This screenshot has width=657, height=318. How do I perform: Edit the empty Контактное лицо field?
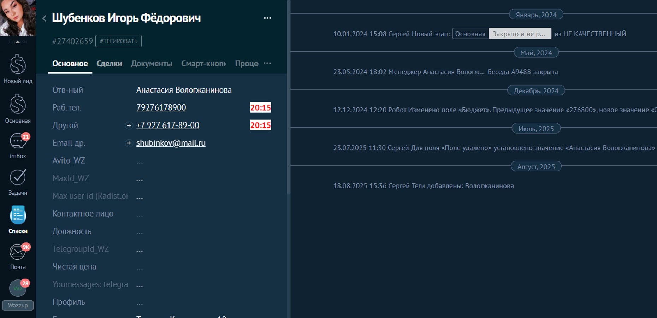tap(140, 214)
